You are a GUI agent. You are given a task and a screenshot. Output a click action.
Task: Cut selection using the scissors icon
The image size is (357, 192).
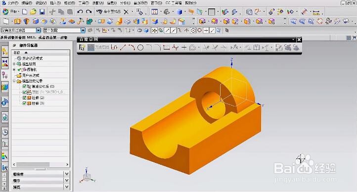tap(52, 12)
